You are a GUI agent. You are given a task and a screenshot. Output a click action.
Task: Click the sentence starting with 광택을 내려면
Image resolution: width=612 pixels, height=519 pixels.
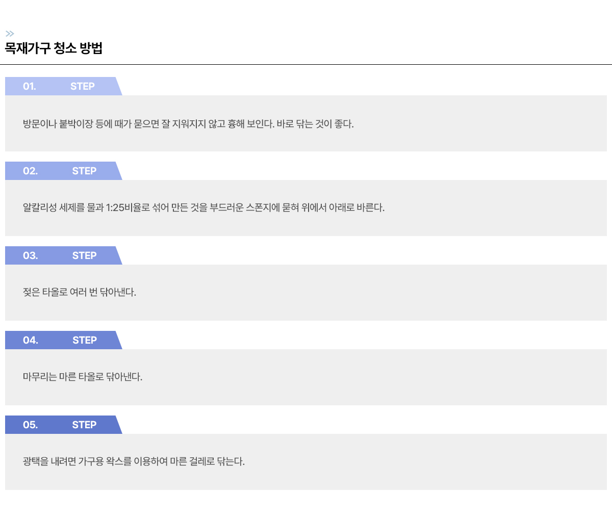tap(134, 461)
